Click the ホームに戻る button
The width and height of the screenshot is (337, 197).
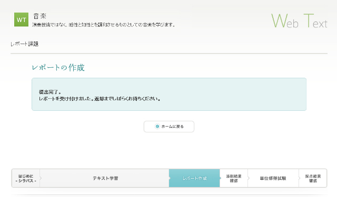click(169, 127)
